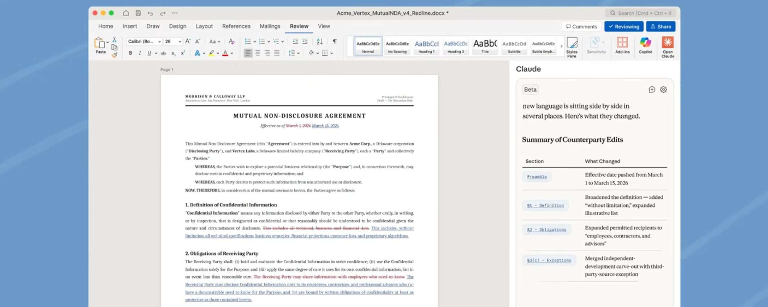Click the Sort A-to-Z icon

(x=320, y=42)
